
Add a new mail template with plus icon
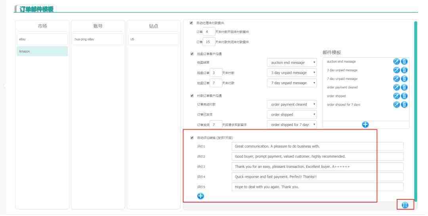[365, 125]
